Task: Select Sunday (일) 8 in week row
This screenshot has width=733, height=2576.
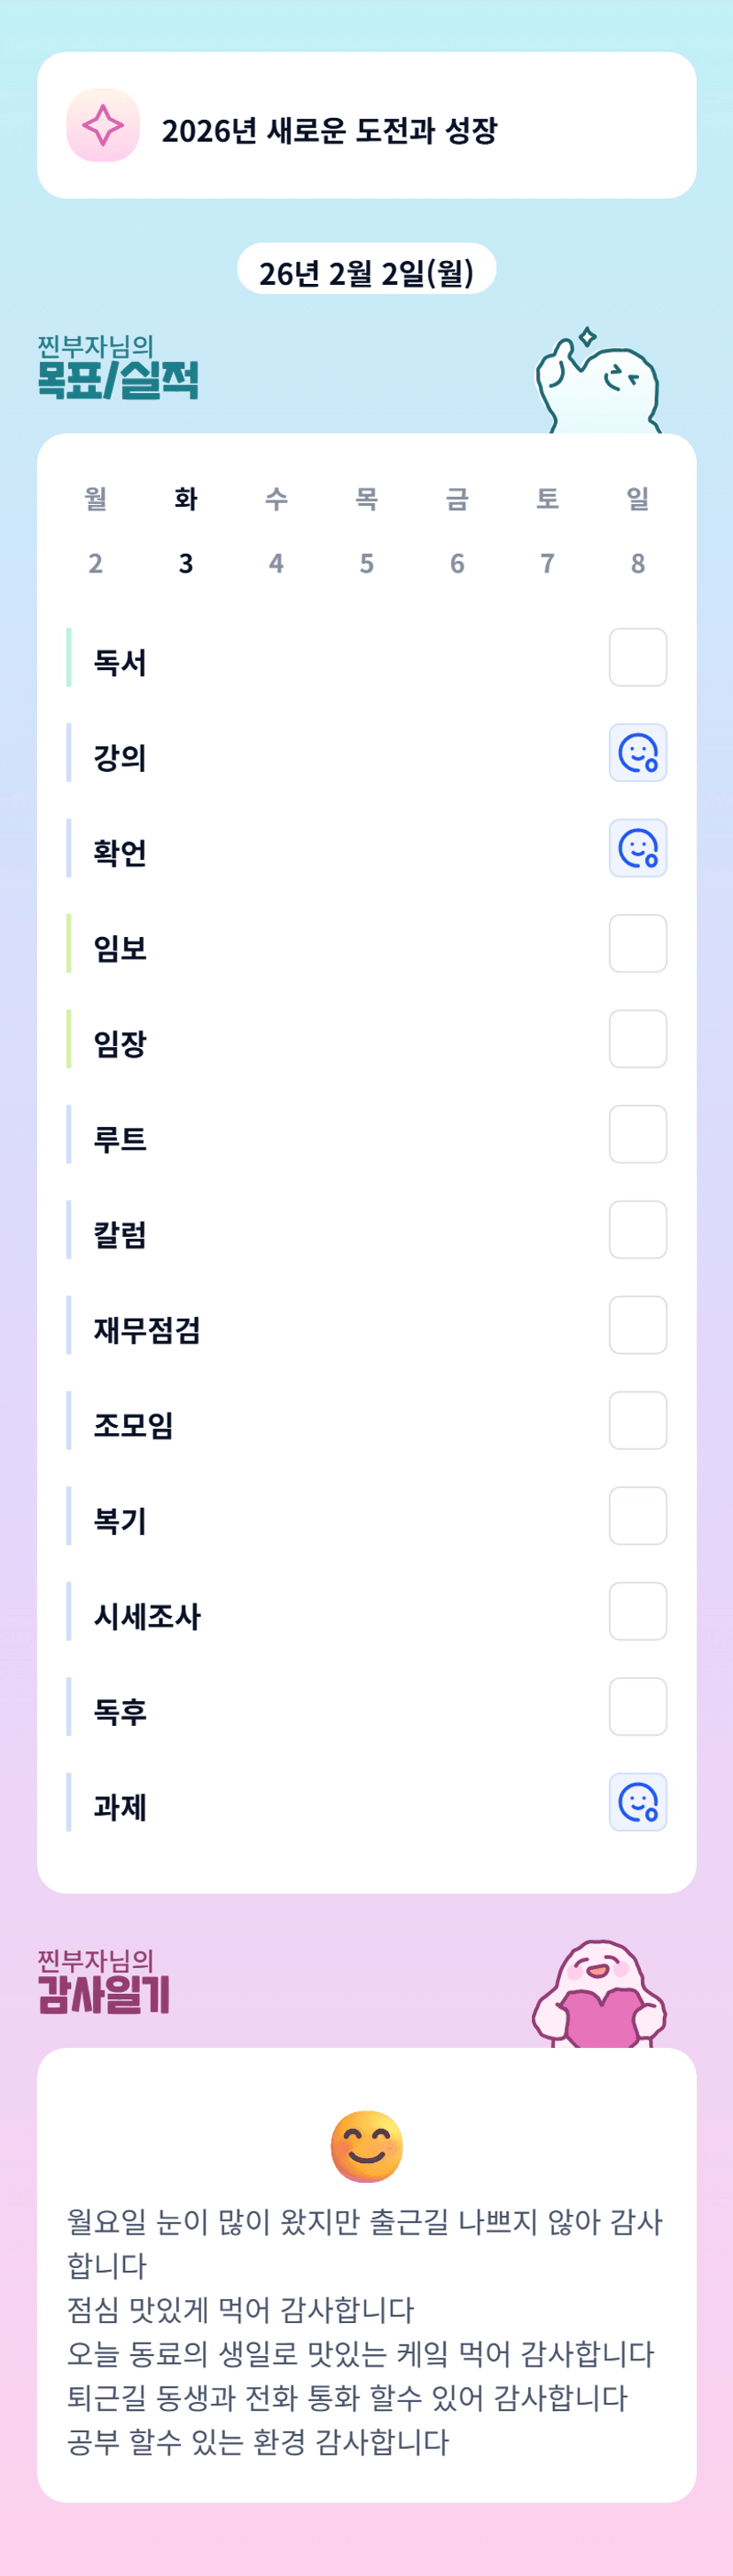Action: pos(637,531)
